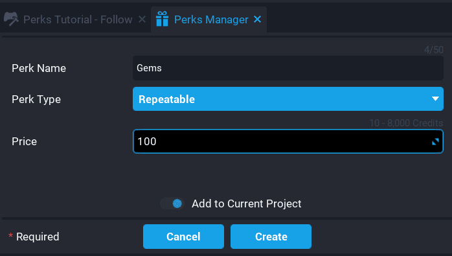This screenshot has height=256, width=452.
Task: Click the controller icon on Perks Tutorial tab
Action: pos(11,19)
